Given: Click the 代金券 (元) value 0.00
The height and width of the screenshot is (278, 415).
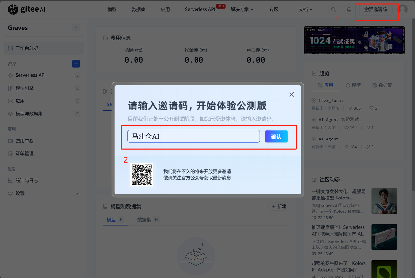Looking at the screenshot, I should (x=194, y=60).
